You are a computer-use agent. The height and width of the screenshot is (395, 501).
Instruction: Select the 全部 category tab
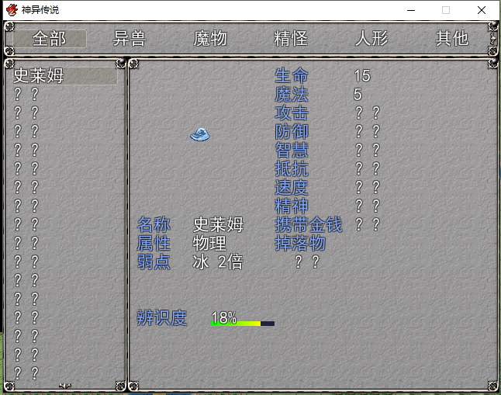[x=50, y=39]
